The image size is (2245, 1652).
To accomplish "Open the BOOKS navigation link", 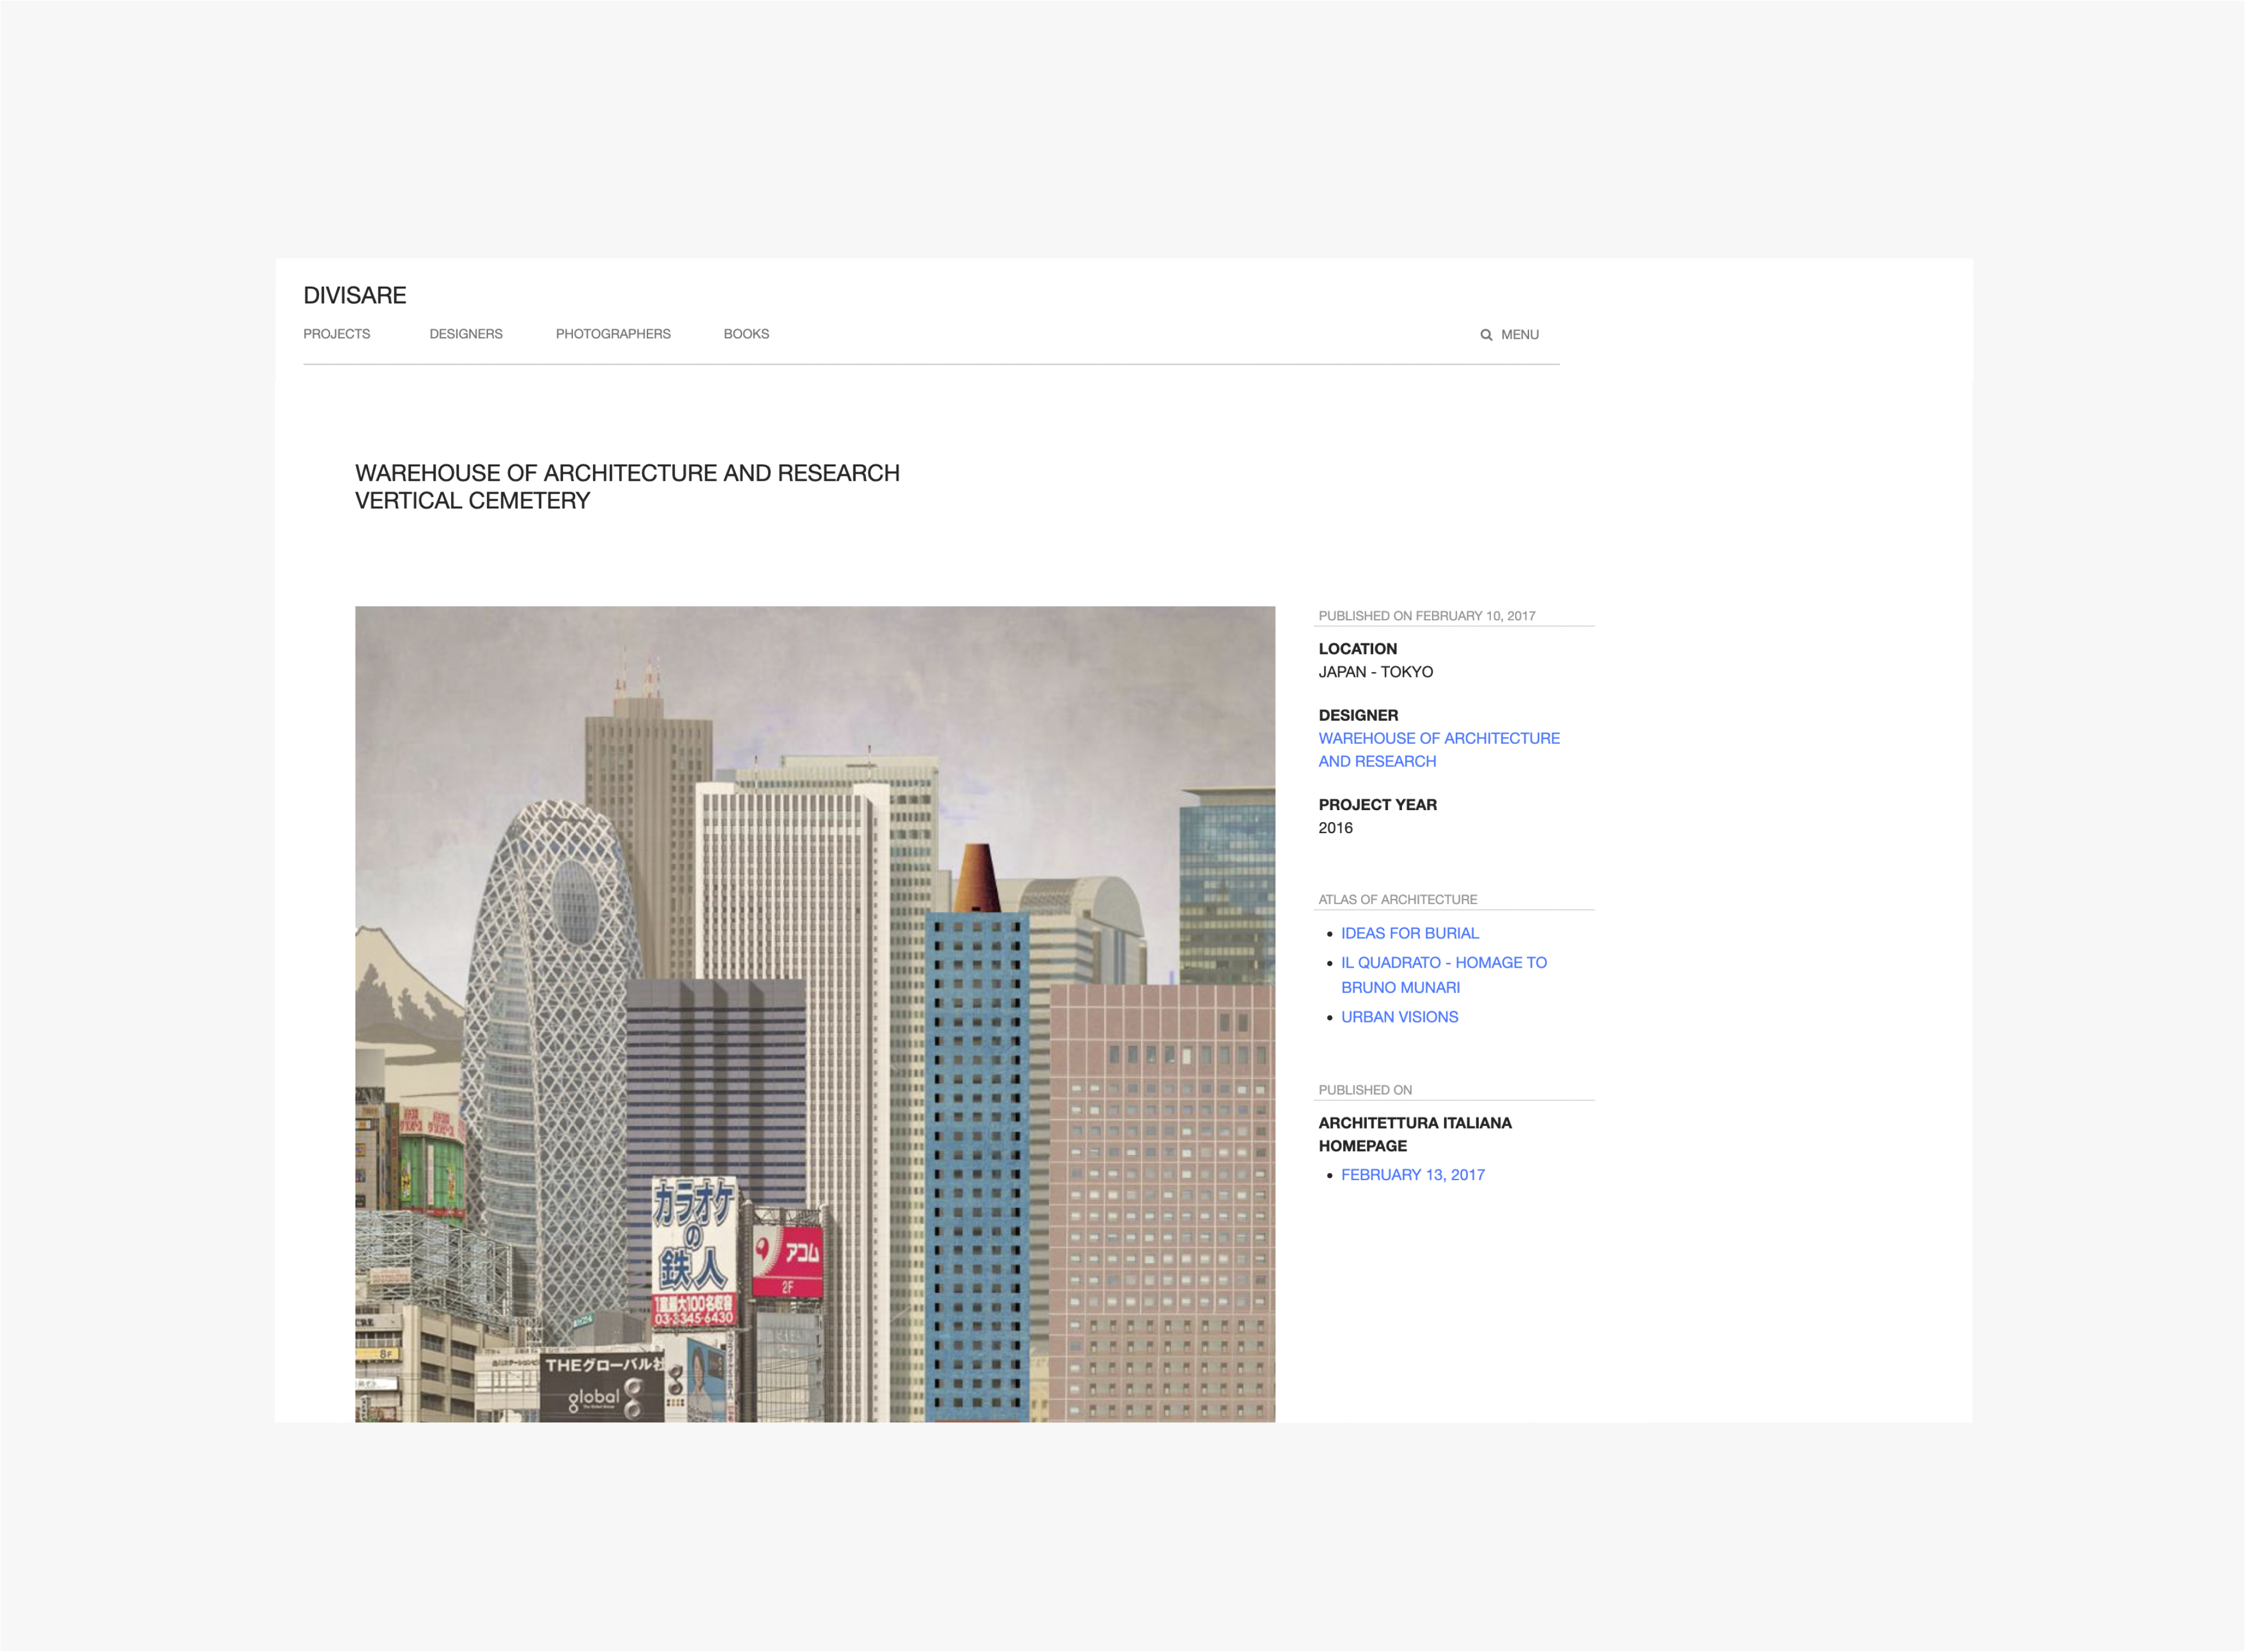I will point(746,334).
